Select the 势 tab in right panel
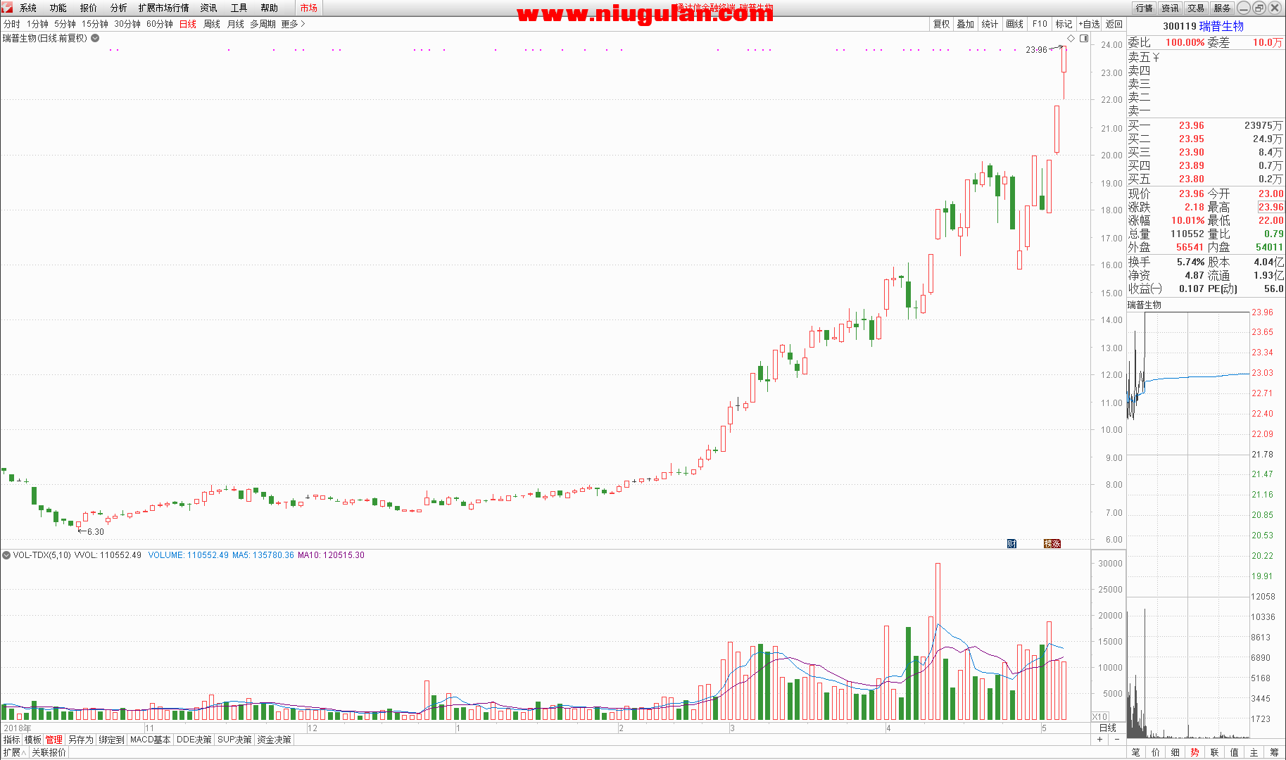Screen dimensions: 1286x760 tap(1195, 752)
